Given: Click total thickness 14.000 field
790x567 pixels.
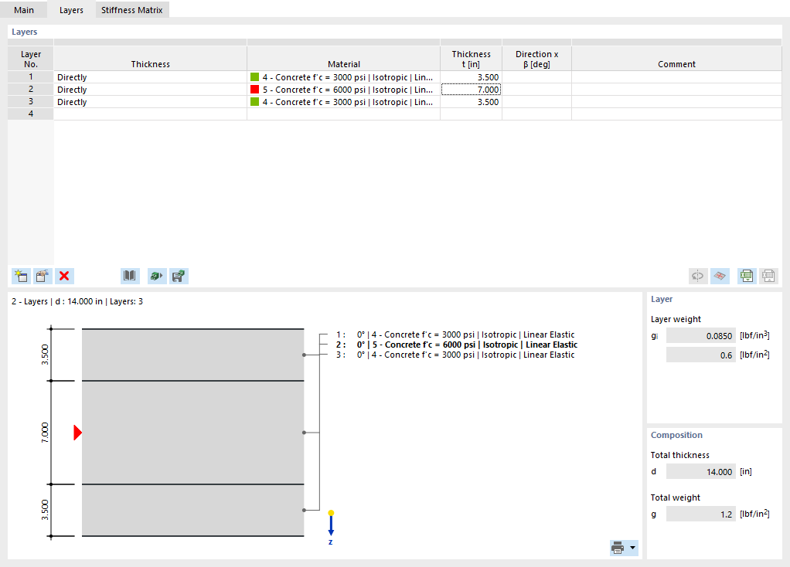Looking at the screenshot, I should coord(701,472).
